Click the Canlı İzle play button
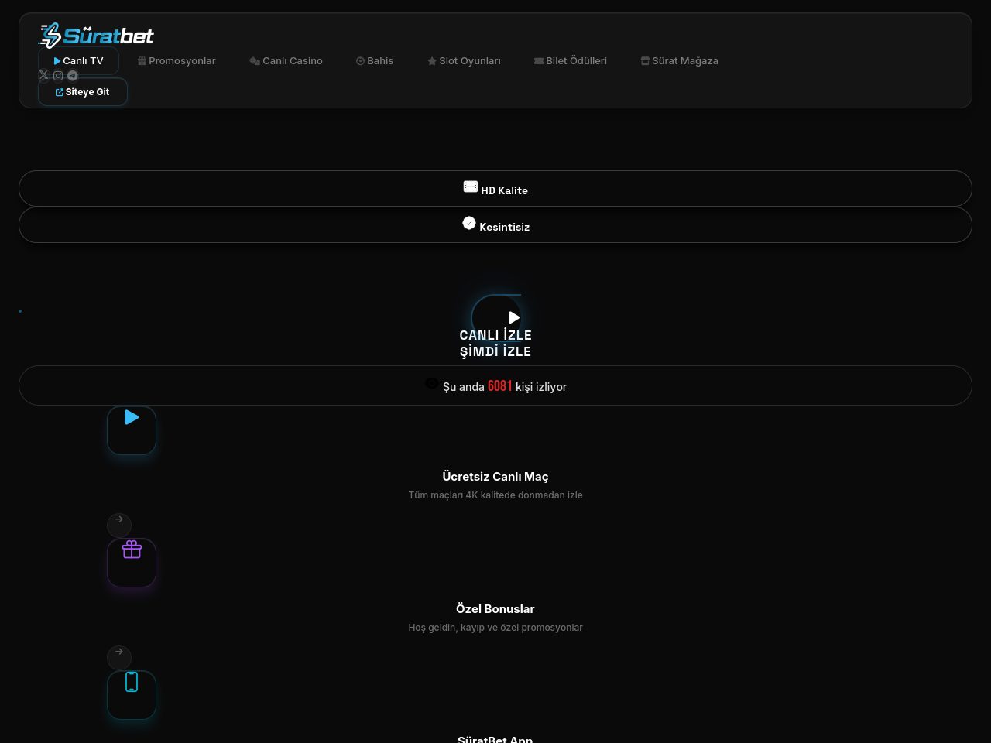 [x=496, y=318]
